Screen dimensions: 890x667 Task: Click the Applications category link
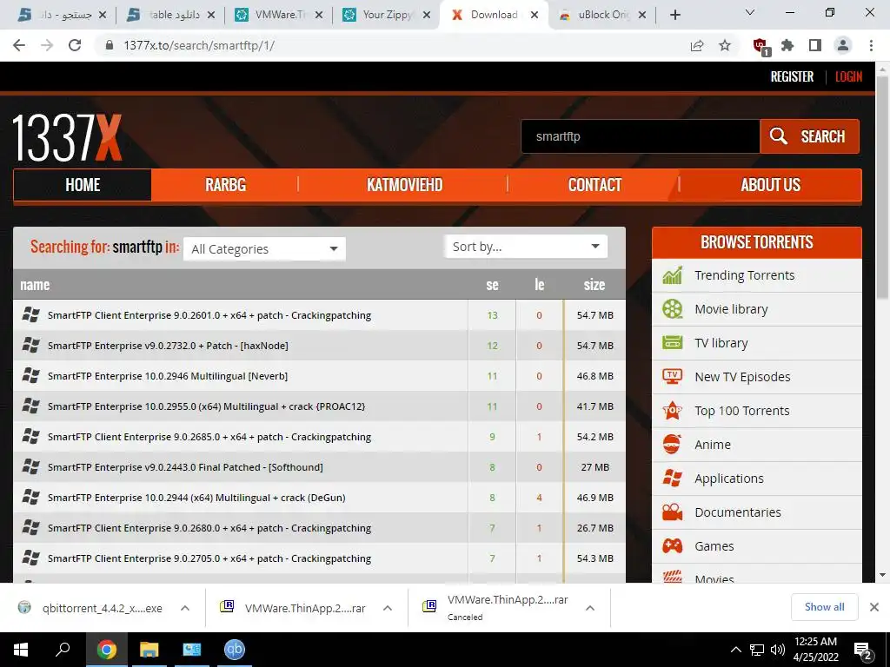click(729, 479)
